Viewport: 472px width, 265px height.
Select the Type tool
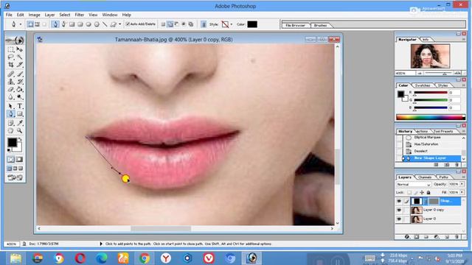[20, 106]
